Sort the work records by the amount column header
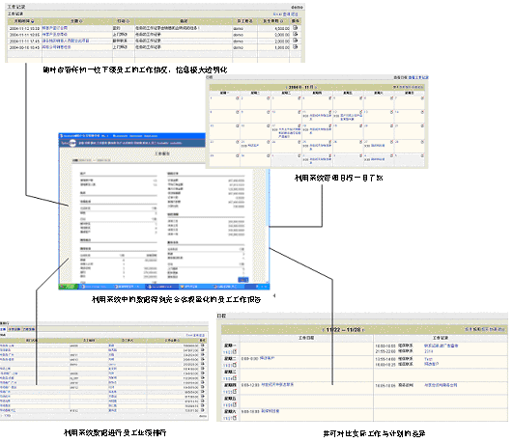 point(272,21)
